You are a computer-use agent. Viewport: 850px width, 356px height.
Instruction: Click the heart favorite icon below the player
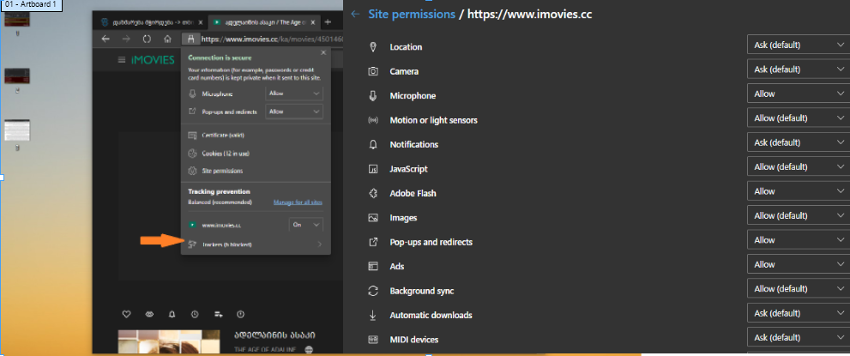pyautogui.click(x=127, y=313)
